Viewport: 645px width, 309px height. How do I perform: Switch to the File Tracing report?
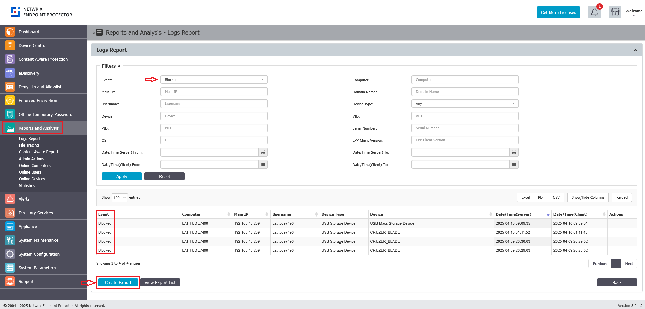click(x=29, y=145)
